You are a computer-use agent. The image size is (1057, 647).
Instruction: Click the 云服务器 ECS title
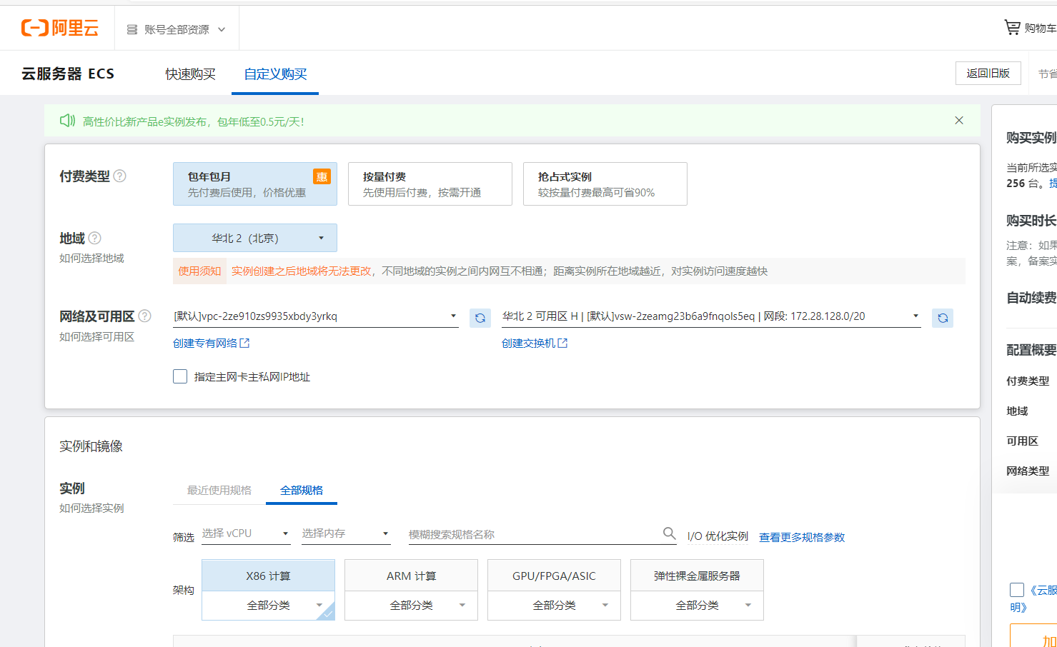click(x=68, y=74)
